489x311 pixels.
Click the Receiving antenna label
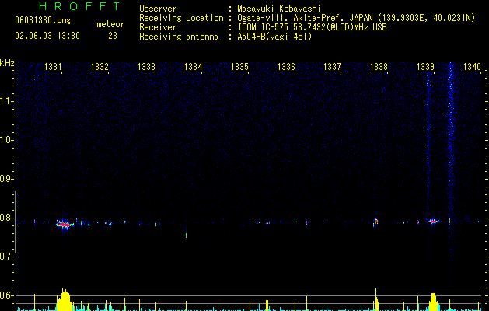click(179, 37)
